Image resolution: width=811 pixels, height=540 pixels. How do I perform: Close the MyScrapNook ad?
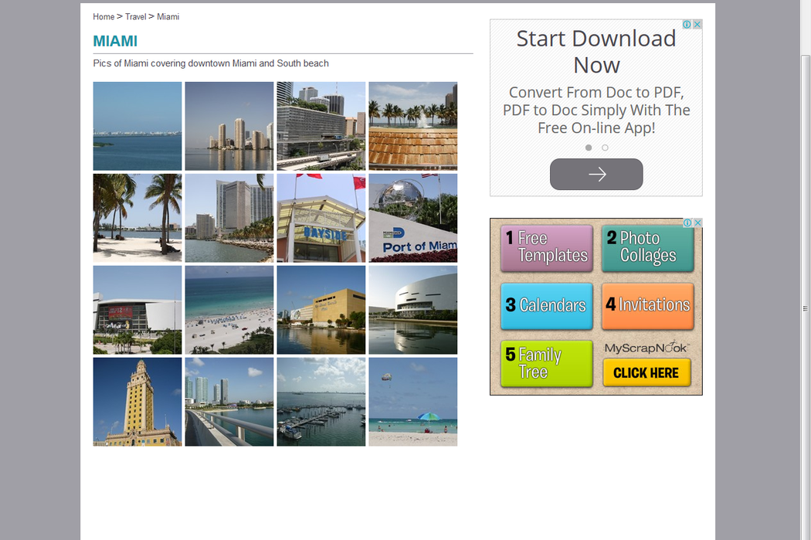[697, 223]
